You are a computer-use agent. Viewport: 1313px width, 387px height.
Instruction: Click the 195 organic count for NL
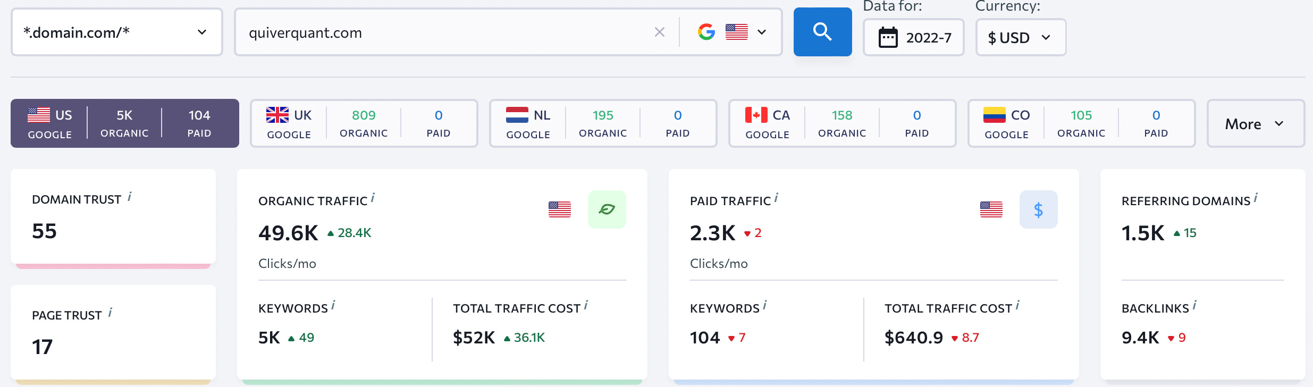[x=603, y=115]
